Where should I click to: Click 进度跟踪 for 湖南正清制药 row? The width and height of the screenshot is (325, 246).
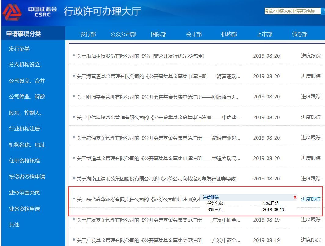tap(311, 179)
